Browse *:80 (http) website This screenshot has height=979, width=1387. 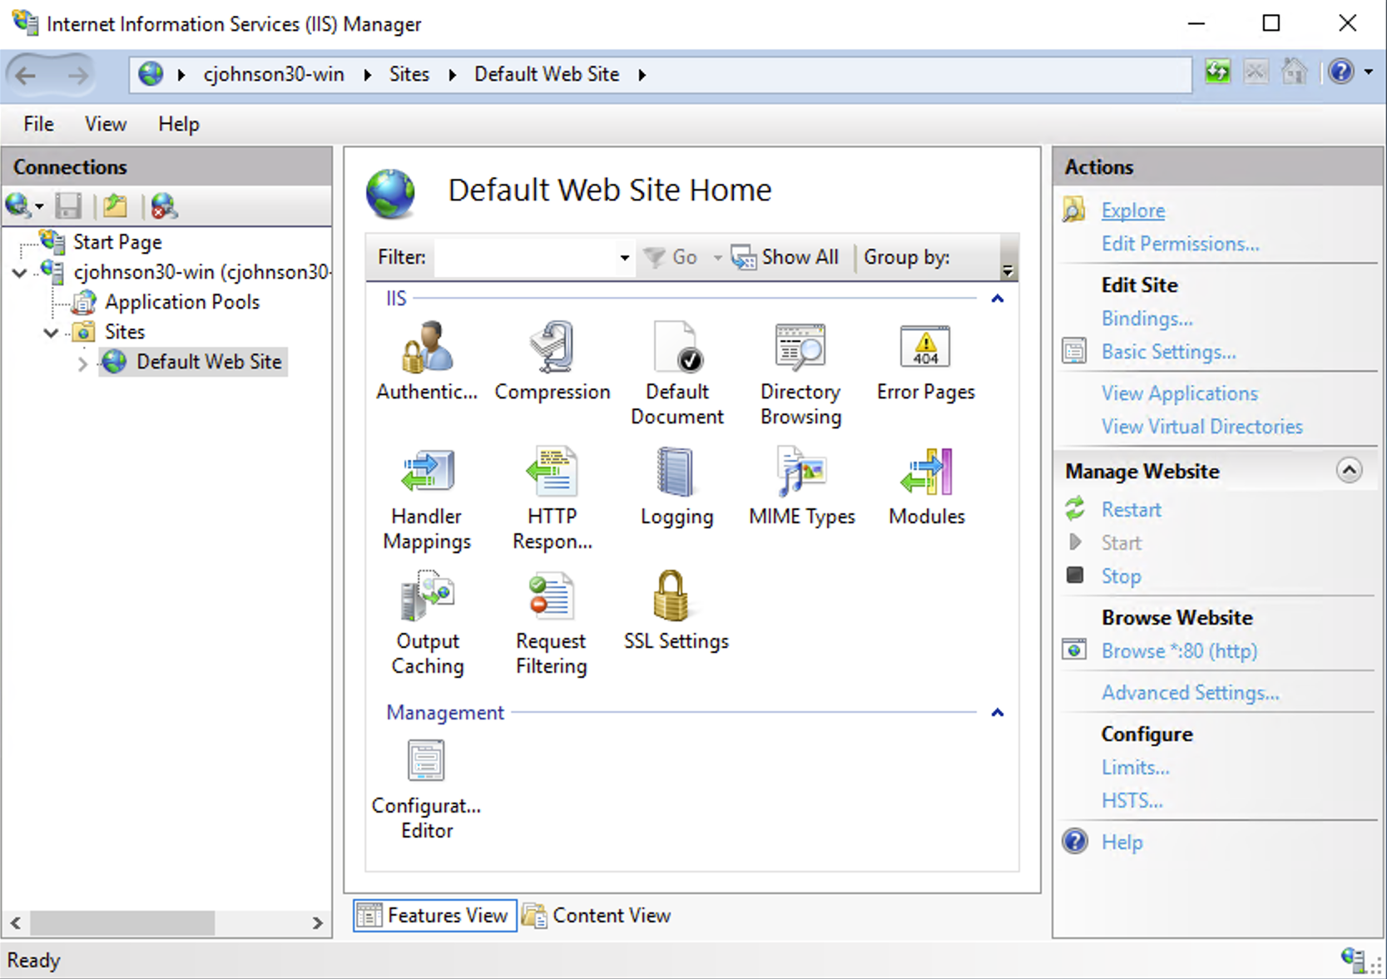(x=1179, y=651)
